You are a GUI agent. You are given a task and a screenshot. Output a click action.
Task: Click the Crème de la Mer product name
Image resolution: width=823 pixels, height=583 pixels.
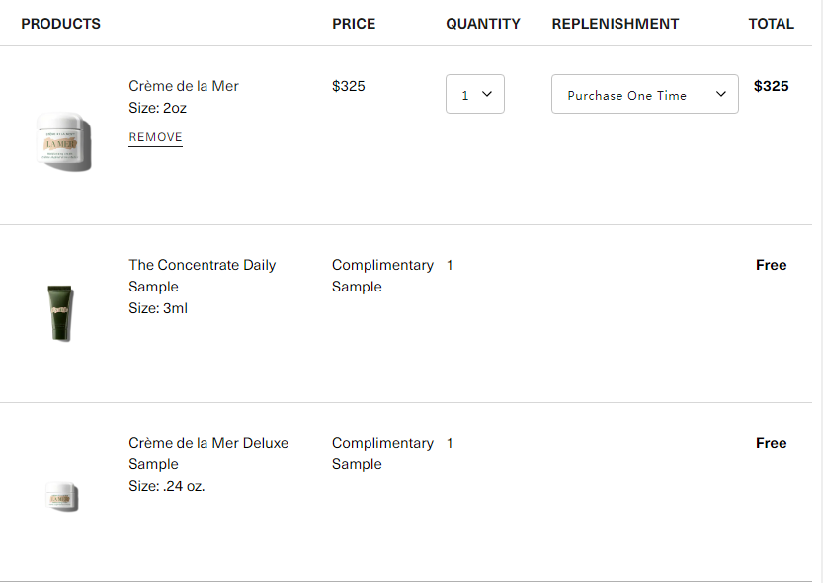tap(184, 86)
